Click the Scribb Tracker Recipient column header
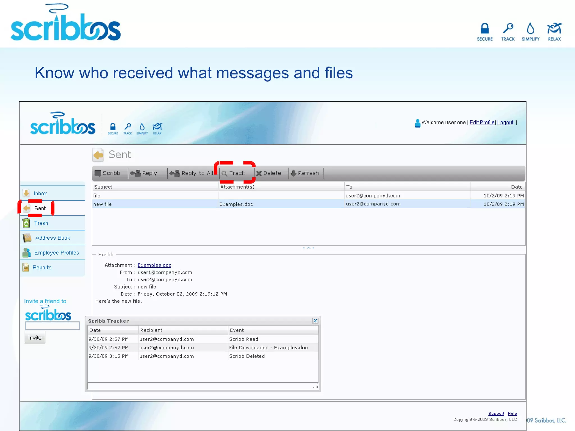This screenshot has height=431, width=575. coord(183,330)
